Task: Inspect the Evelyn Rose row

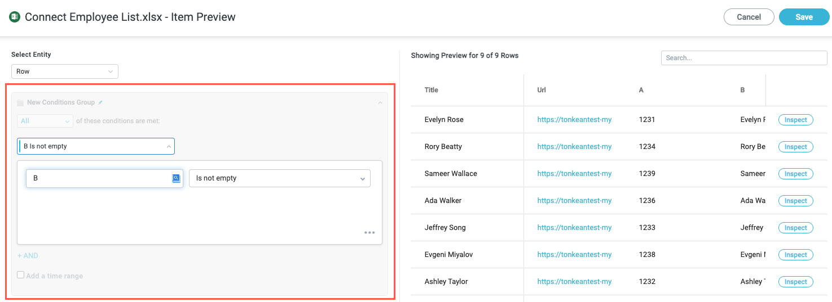Action: tap(795, 120)
